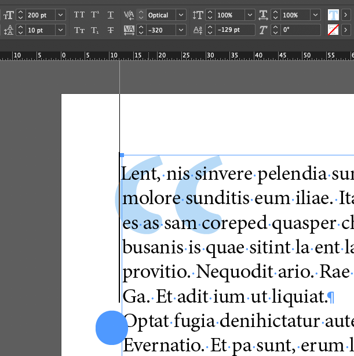Click the baseline shift icon
The height and width of the screenshot is (356, 354).
coord(198,30)
